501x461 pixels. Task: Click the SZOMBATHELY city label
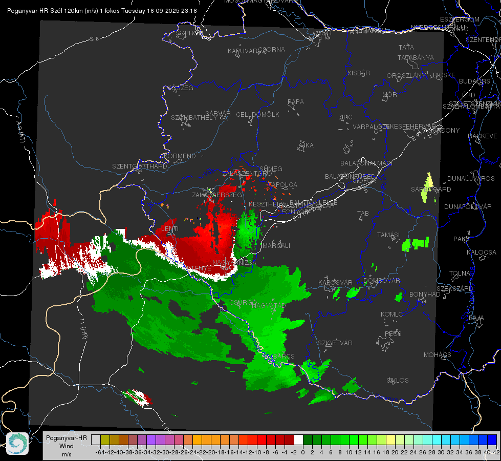point(194,117)
